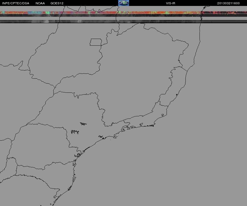Image resolution: width=247 pixels, height=206 pixels.
Task: Click the VIS-IR channel label
Action: 170,3
